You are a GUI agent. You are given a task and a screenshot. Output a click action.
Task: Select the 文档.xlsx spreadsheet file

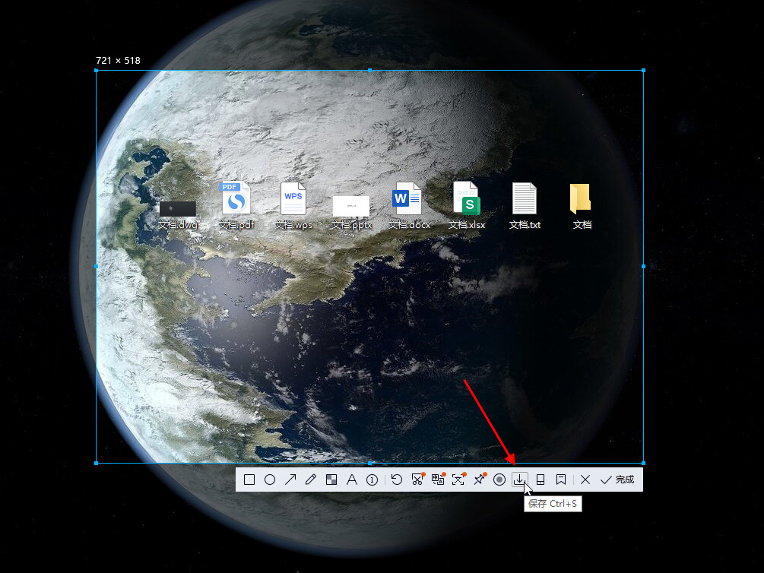(467, 206)
